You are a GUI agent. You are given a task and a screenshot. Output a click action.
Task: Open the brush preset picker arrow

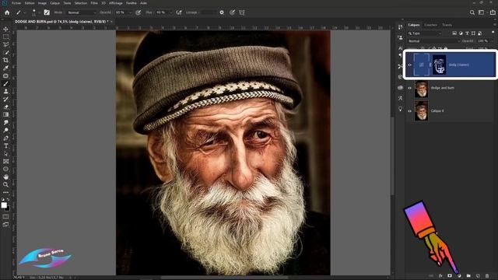[x=39, y=12]
